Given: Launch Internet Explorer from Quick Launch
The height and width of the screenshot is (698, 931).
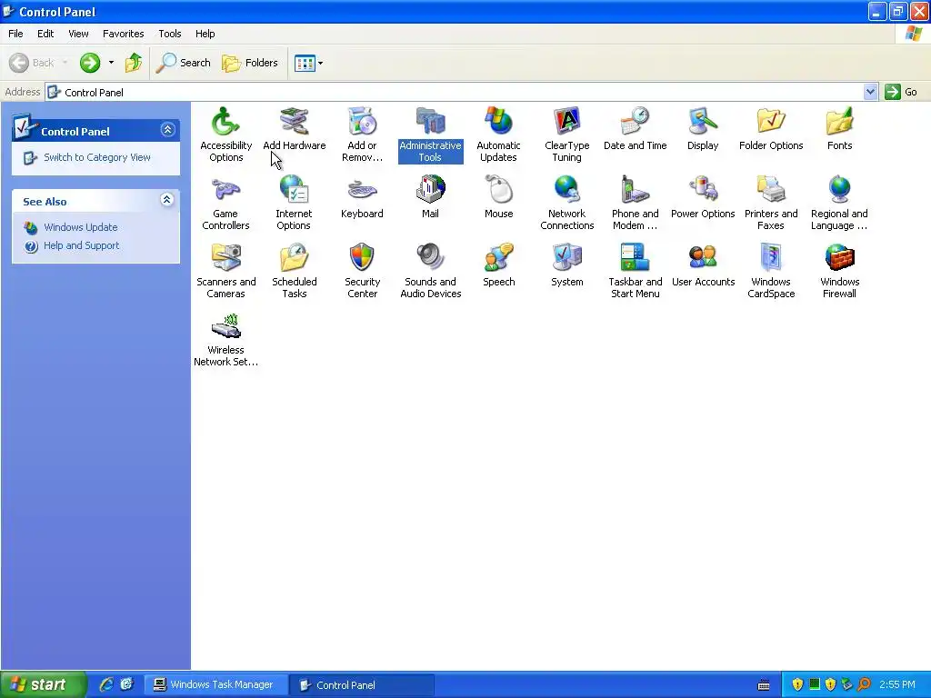Looking at the screenshot, I should point(106,684).
